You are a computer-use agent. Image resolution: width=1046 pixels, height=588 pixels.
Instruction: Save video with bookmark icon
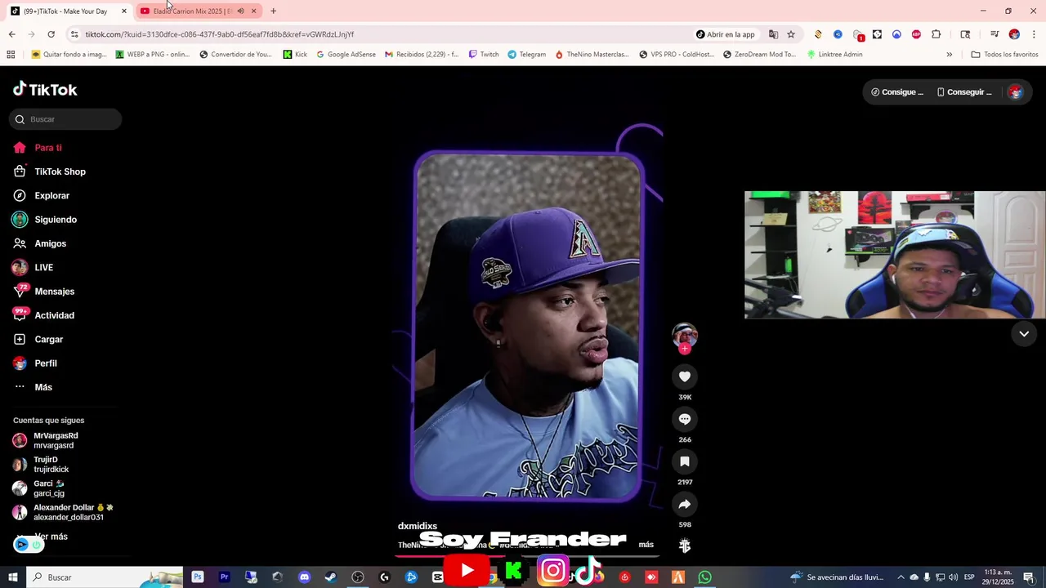685,461
